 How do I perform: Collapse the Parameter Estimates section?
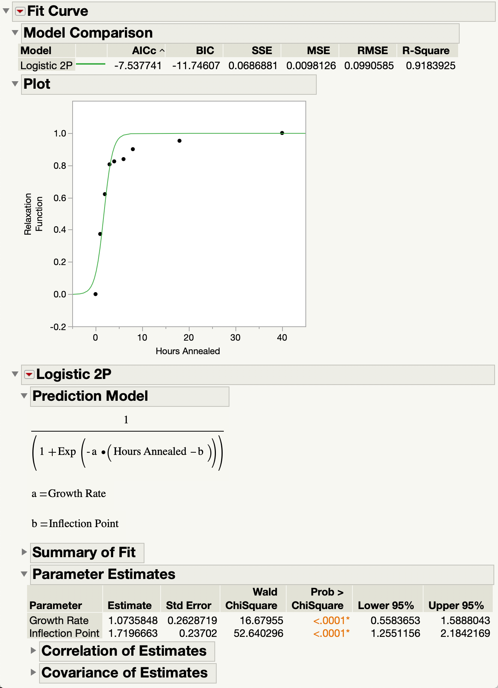[24, 574]
